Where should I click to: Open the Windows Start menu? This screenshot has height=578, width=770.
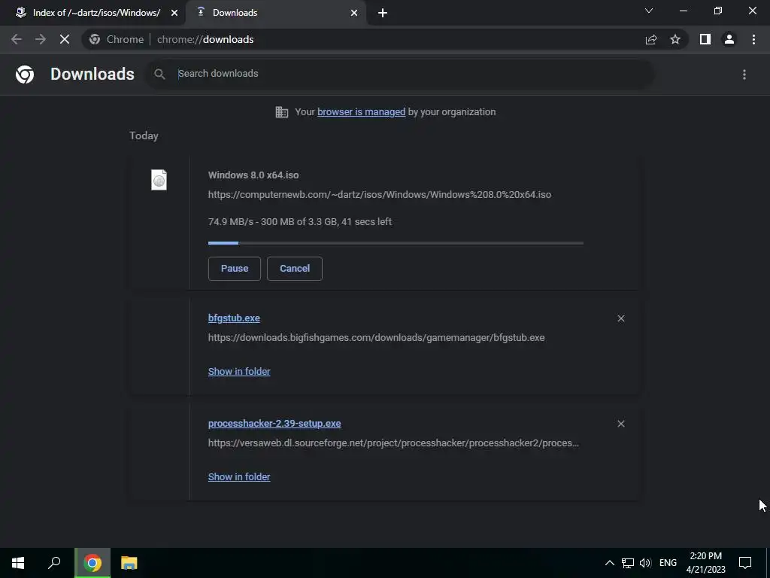click(18, 563)
